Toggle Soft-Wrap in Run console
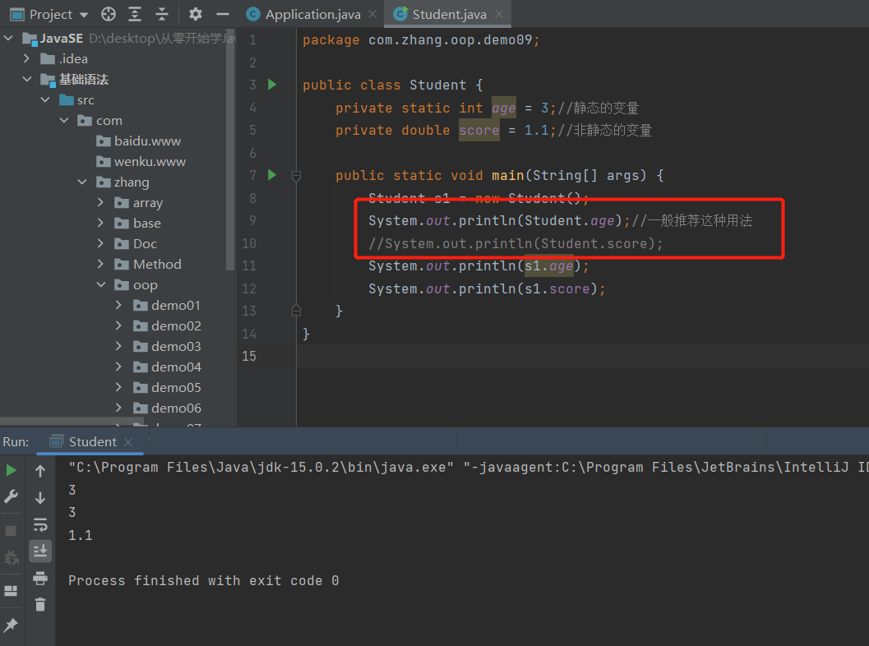The image size is (869, 646). (40, 524)
